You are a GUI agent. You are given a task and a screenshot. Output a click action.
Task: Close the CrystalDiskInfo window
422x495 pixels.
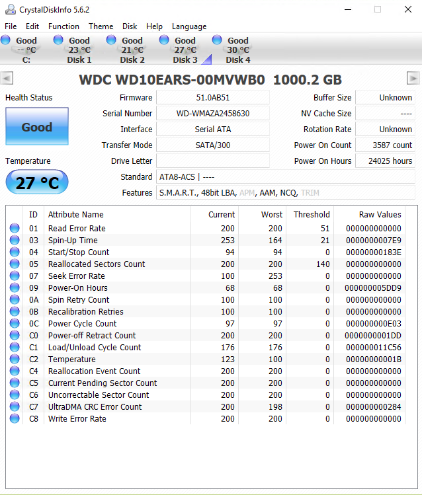(408, 9)
